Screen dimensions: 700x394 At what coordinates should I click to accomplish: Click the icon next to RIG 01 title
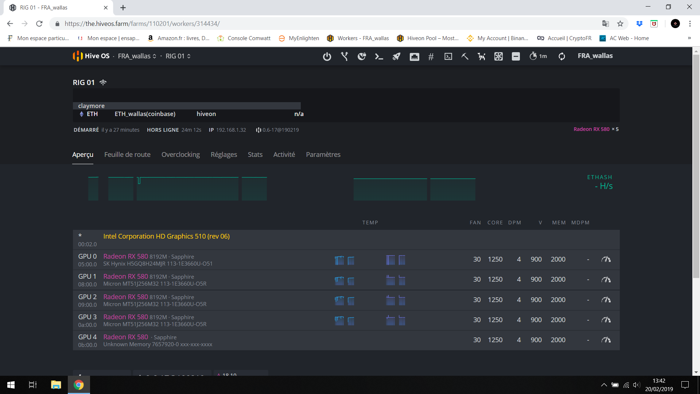(103, 82)
